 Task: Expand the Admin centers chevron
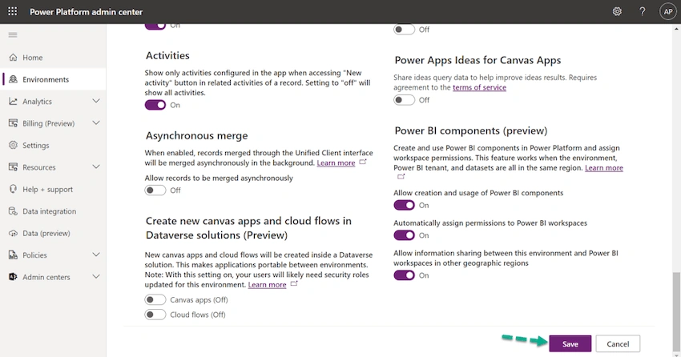click(x=96, y=277)
